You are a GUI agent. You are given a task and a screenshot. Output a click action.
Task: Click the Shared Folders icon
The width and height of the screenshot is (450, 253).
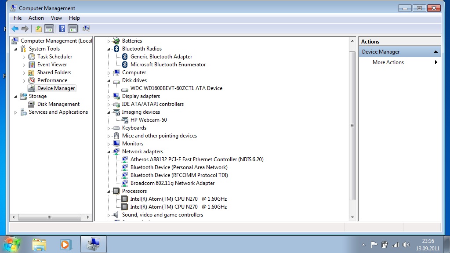[32, 72]
